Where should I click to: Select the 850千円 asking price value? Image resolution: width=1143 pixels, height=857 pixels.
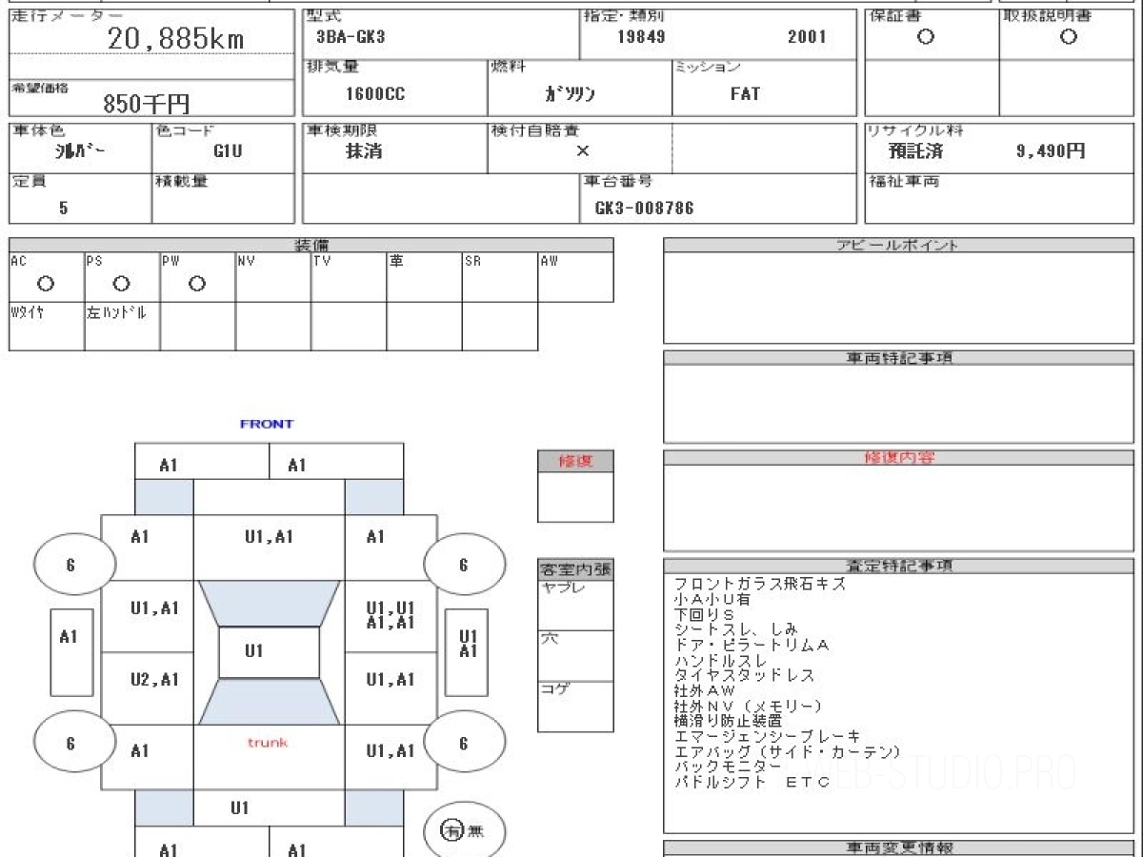pos(147,104)
